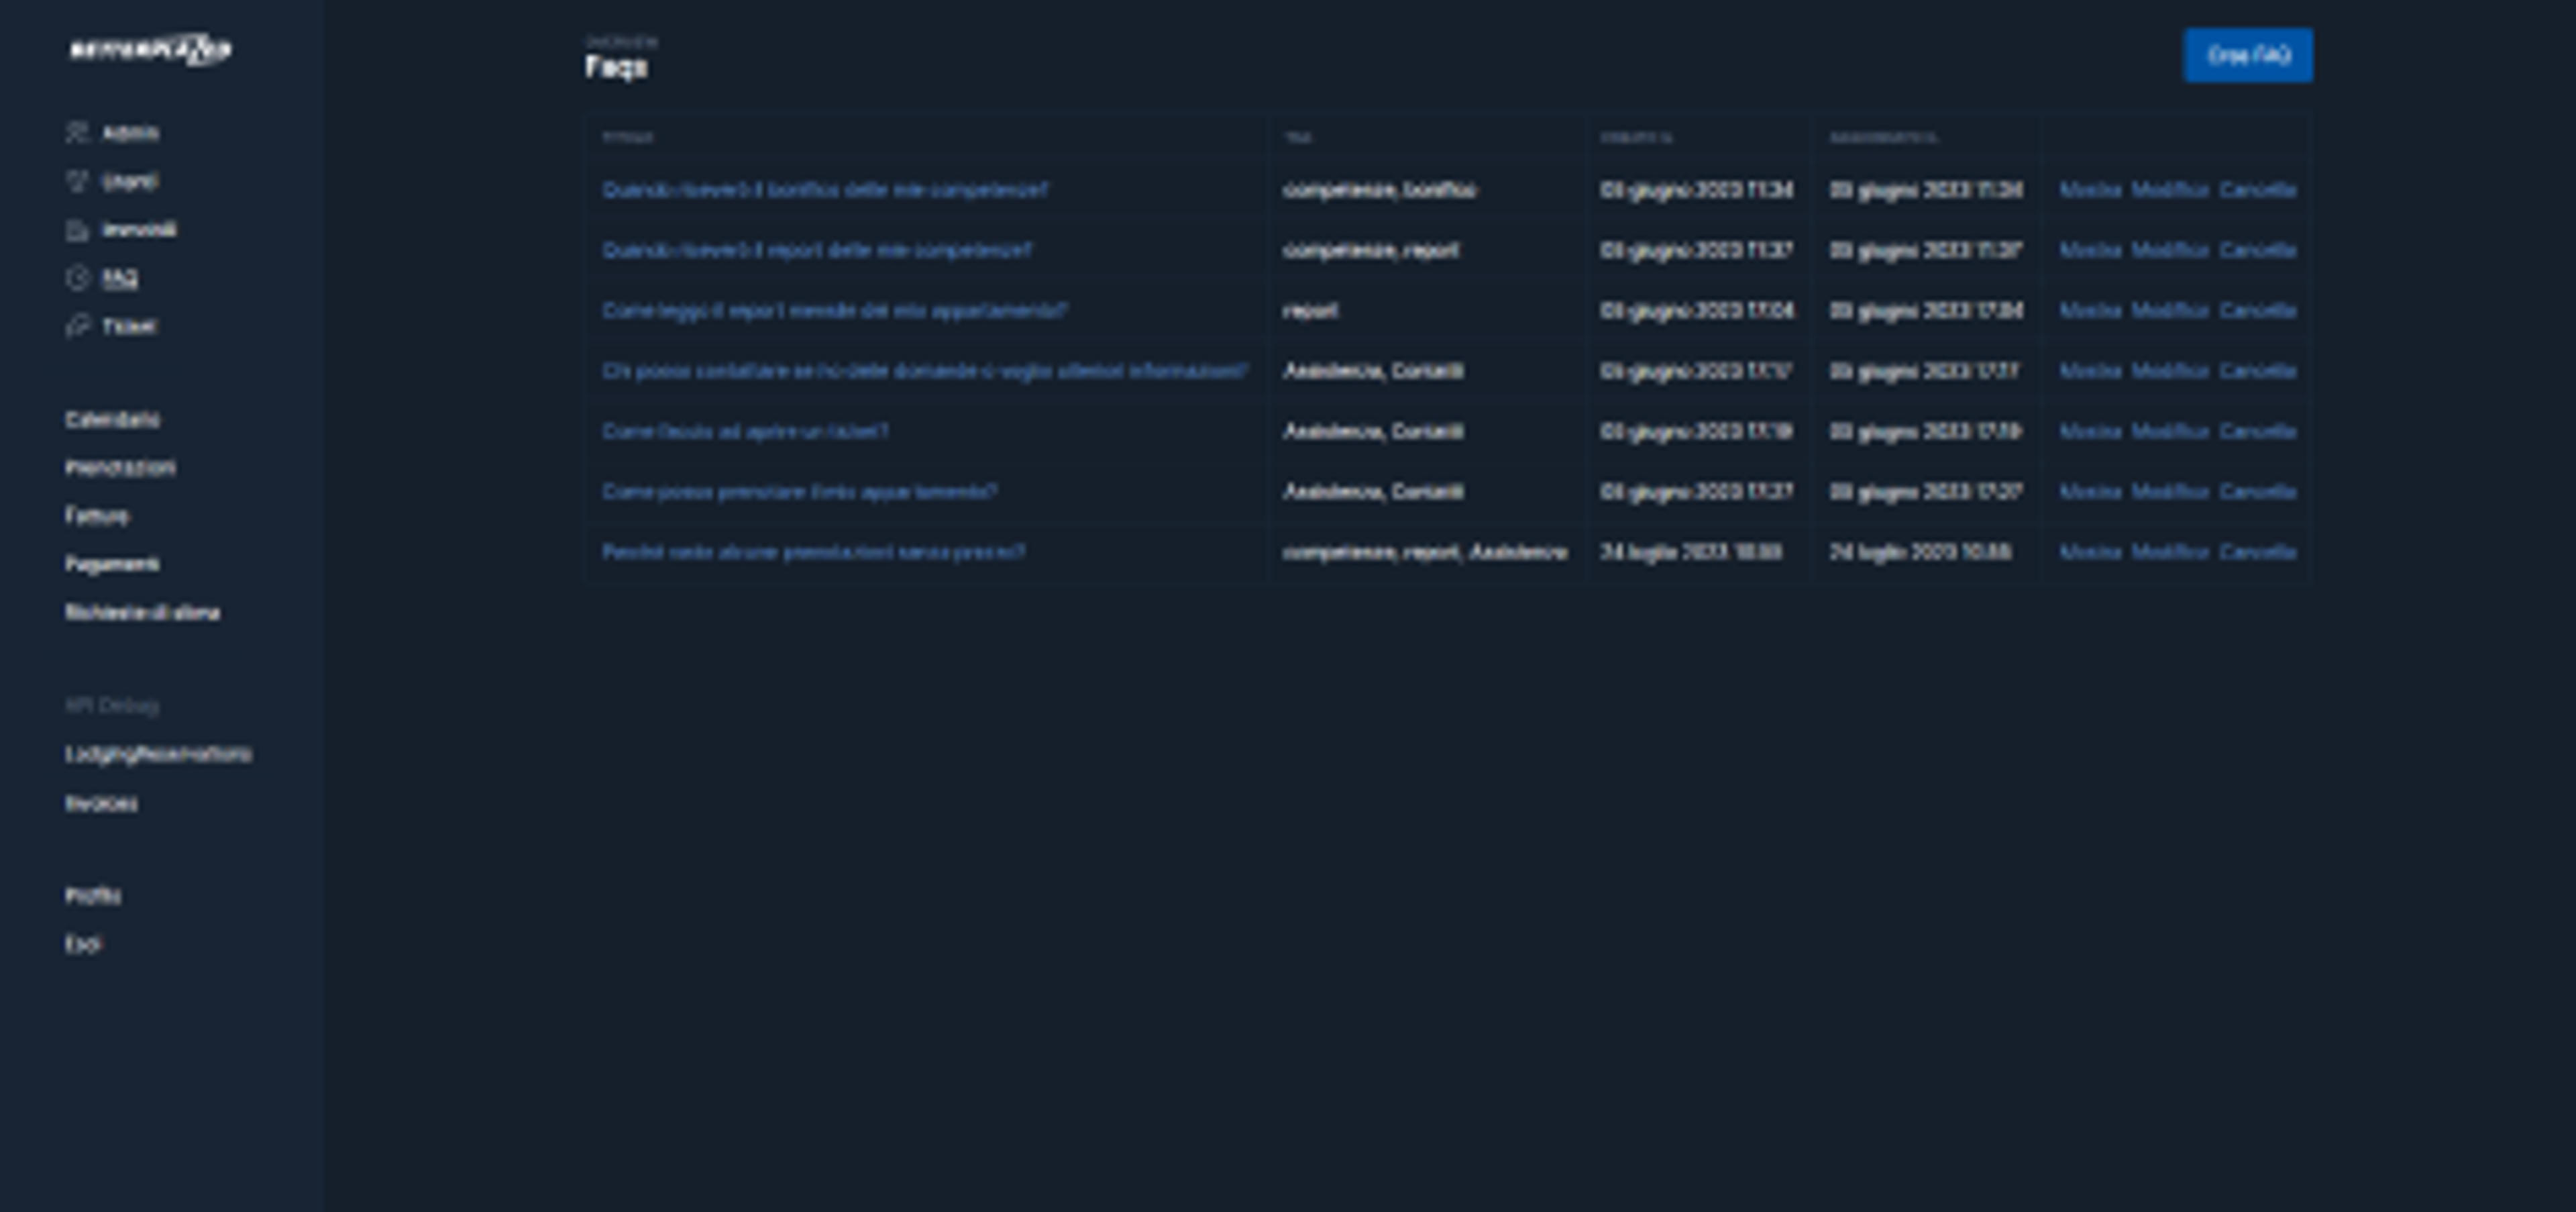Click Modifica in the 'Chi posso contattare' row
This screenshot has height=1212, width=2576.
click(2170, 371)
